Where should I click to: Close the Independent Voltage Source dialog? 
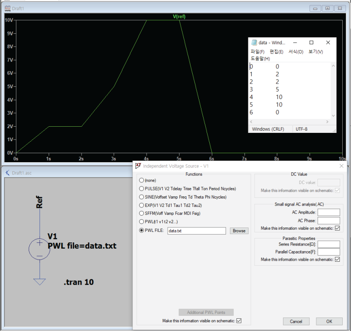[341, 166]
